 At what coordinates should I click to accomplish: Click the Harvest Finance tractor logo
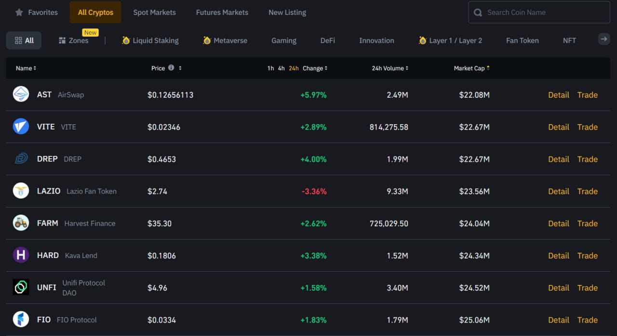point(20,223)
